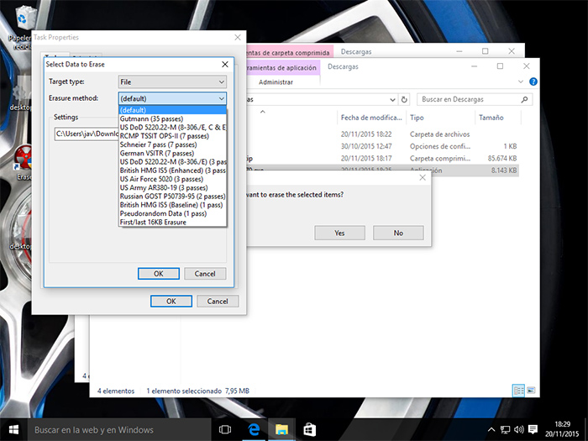Choose Pseudorandom Data (1 pass) option
Screen dimensions: 588x441
(162, 213)
